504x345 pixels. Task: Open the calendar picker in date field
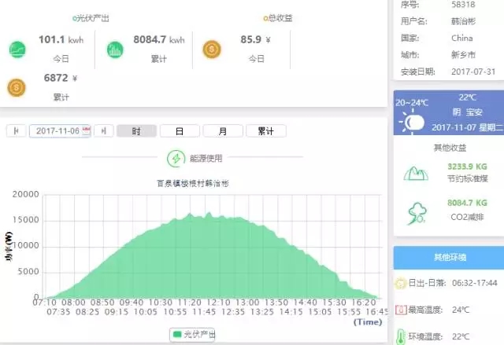87,130
